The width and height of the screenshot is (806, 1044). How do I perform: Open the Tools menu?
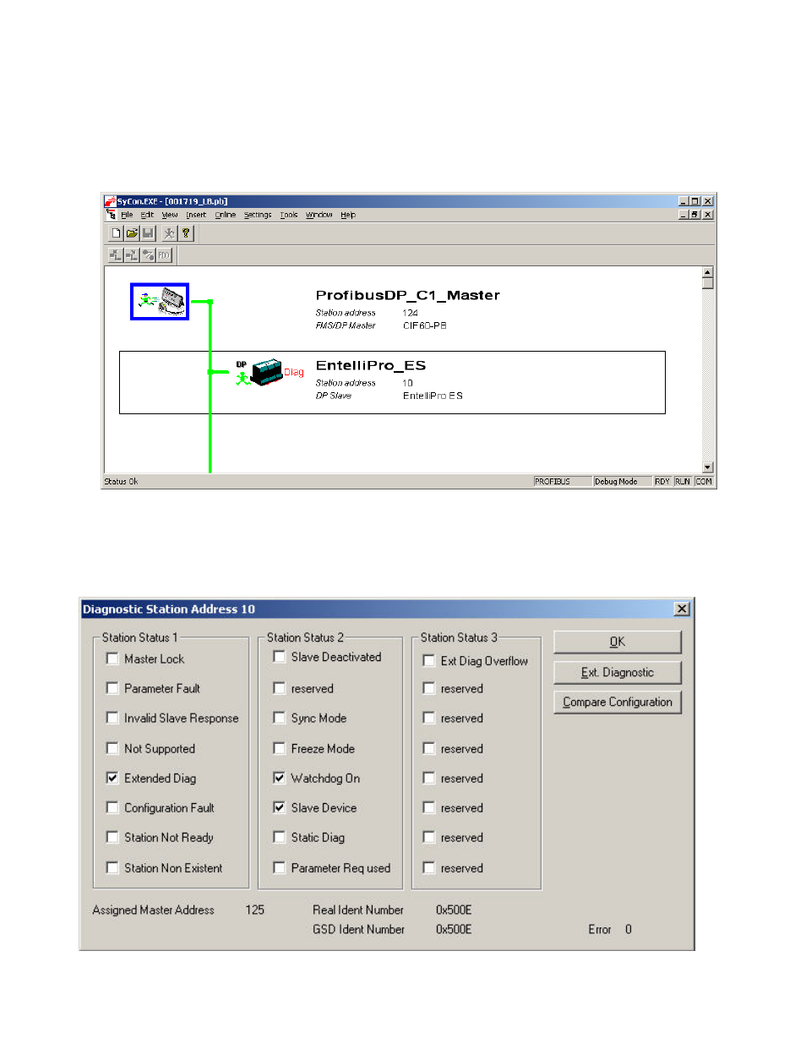point(289,215)
